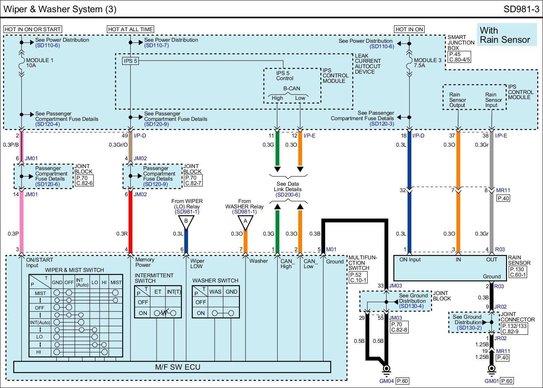Click the triangle connector marked B
Screen dimensions: 543x388
tap(186, 221)
